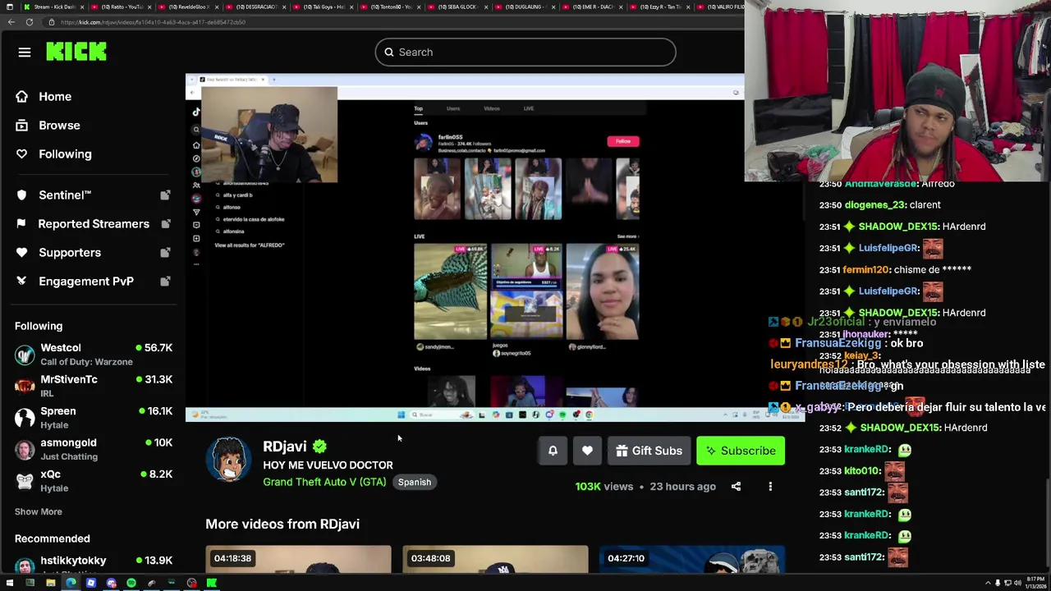Expand Following list with Show More
1051x591 pixels.
pyautogui.click(x=38, y=511)
